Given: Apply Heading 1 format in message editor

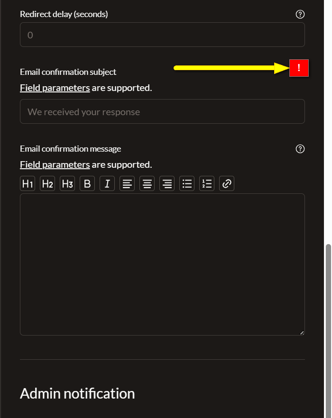Looking at the screenshot, I should [x=28, y=183].
